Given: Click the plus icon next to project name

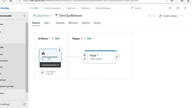Looking at the screenshot, I should (x=24, y=16).
